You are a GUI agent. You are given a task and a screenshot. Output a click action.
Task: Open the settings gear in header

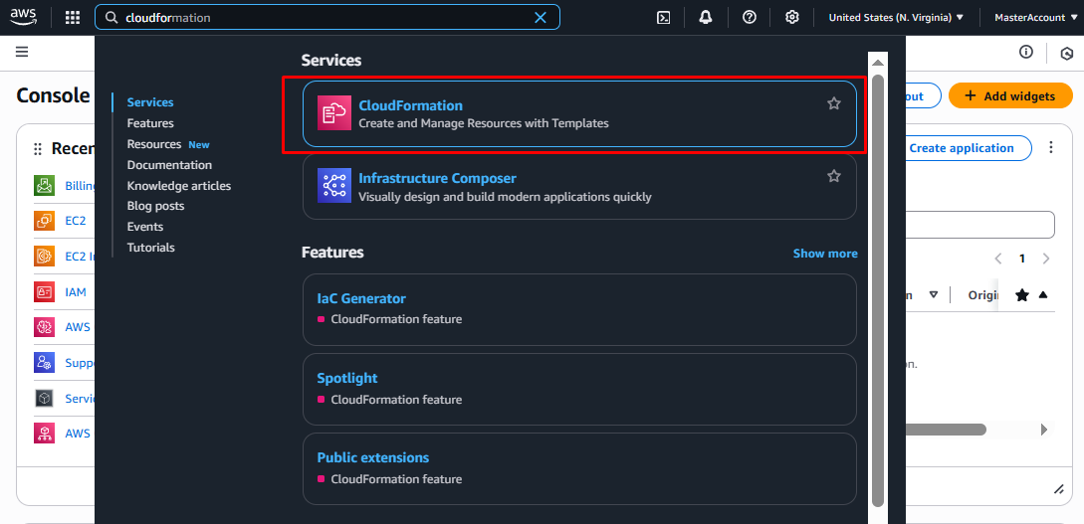pyautogui.click(x=792, y=17)
